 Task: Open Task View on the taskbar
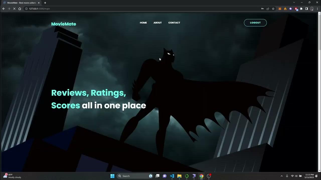click(x=157, y=176)
